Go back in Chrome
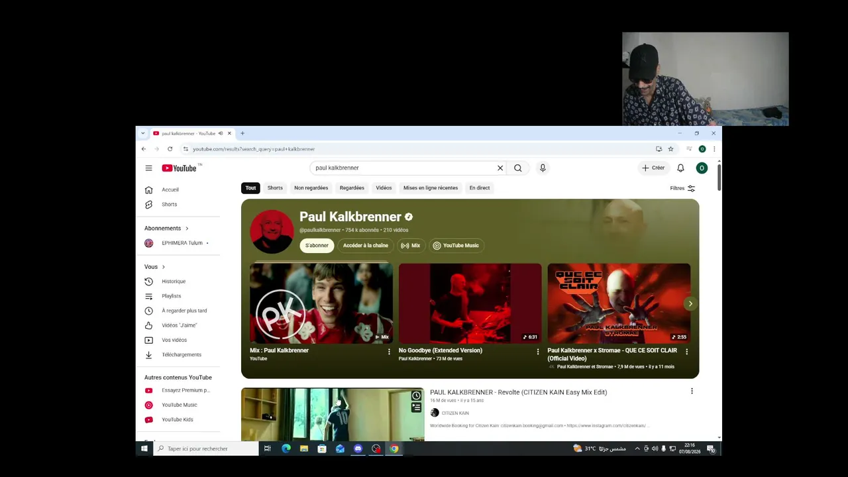848x477 pixels. (144, 149)
